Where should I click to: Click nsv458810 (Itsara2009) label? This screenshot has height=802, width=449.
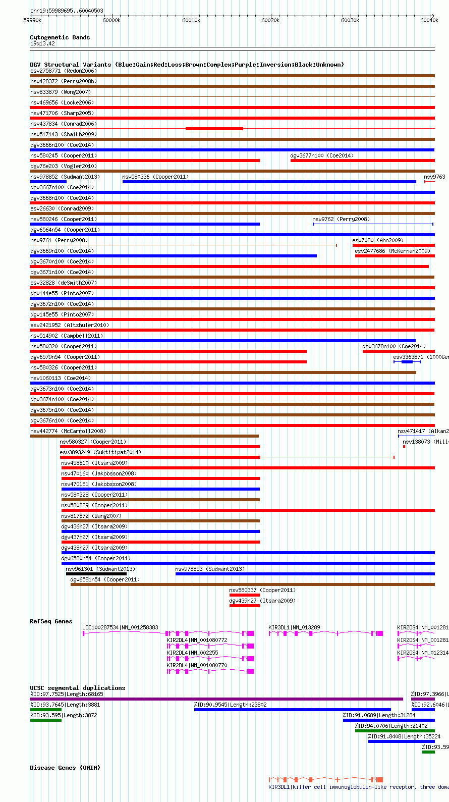click(x=94, y=463)
